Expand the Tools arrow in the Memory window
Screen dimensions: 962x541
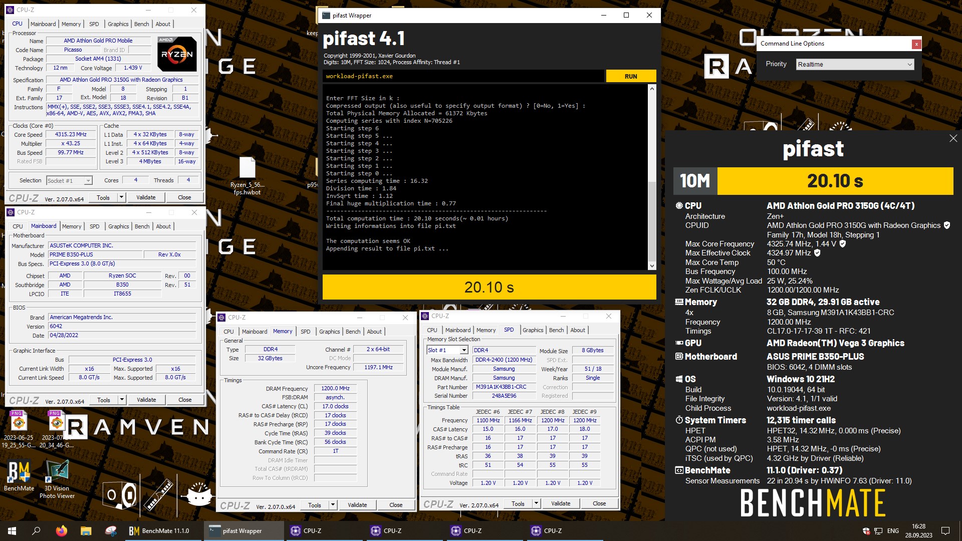[333, 505]
